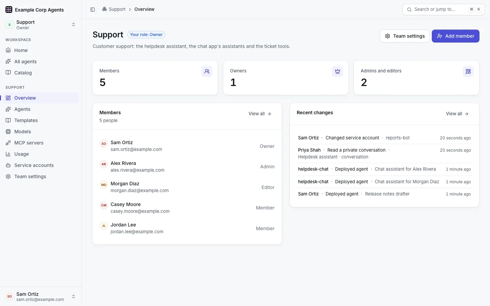Image resolution: width=490 pixels, height=306 pixels.
Task: View all members link
Action: [x=260, y=114]
